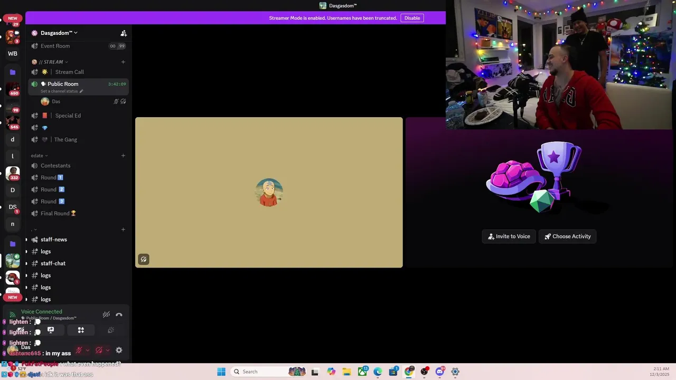Open input device options next to microphone

click(87, 350)
